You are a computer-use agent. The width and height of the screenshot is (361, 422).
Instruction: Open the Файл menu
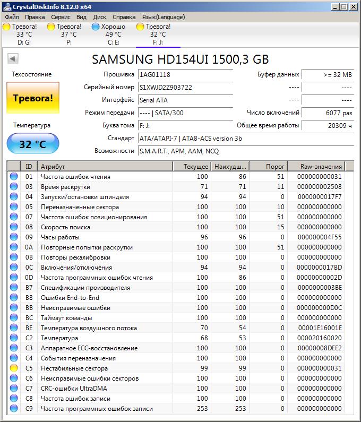click(12, 17)
